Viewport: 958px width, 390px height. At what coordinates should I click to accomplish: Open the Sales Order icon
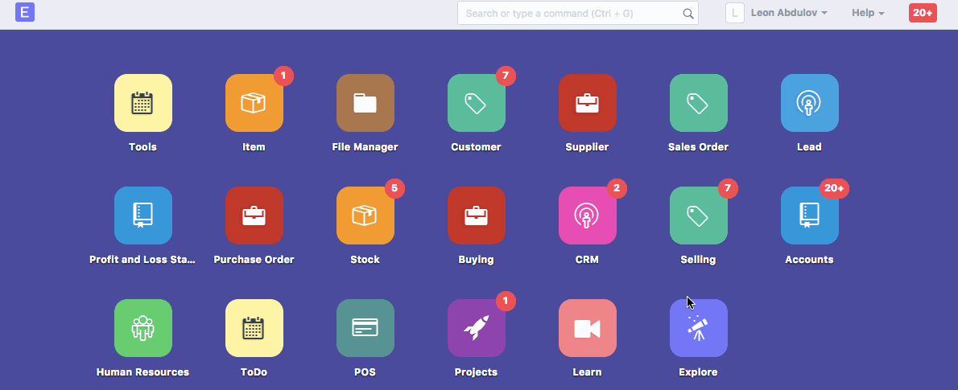pos(698,103)
